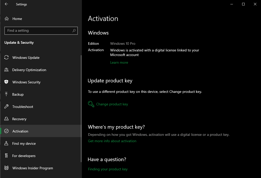Click the For developers tools icon
Screen dimensions: 261x178
tap(6, 156)
